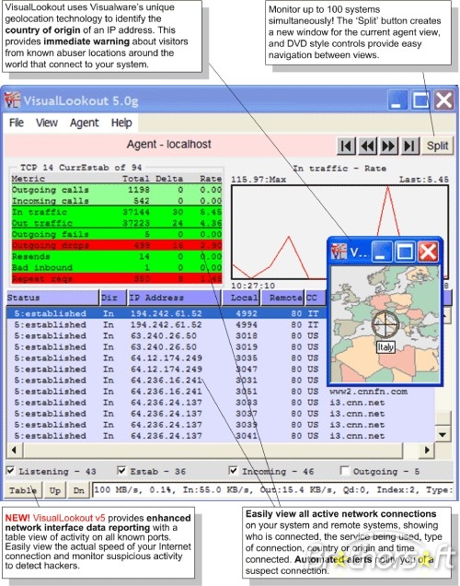This screenshot has height=586, width=460.
Task: Select connection row with local port 3018
Action: point(167,335)
